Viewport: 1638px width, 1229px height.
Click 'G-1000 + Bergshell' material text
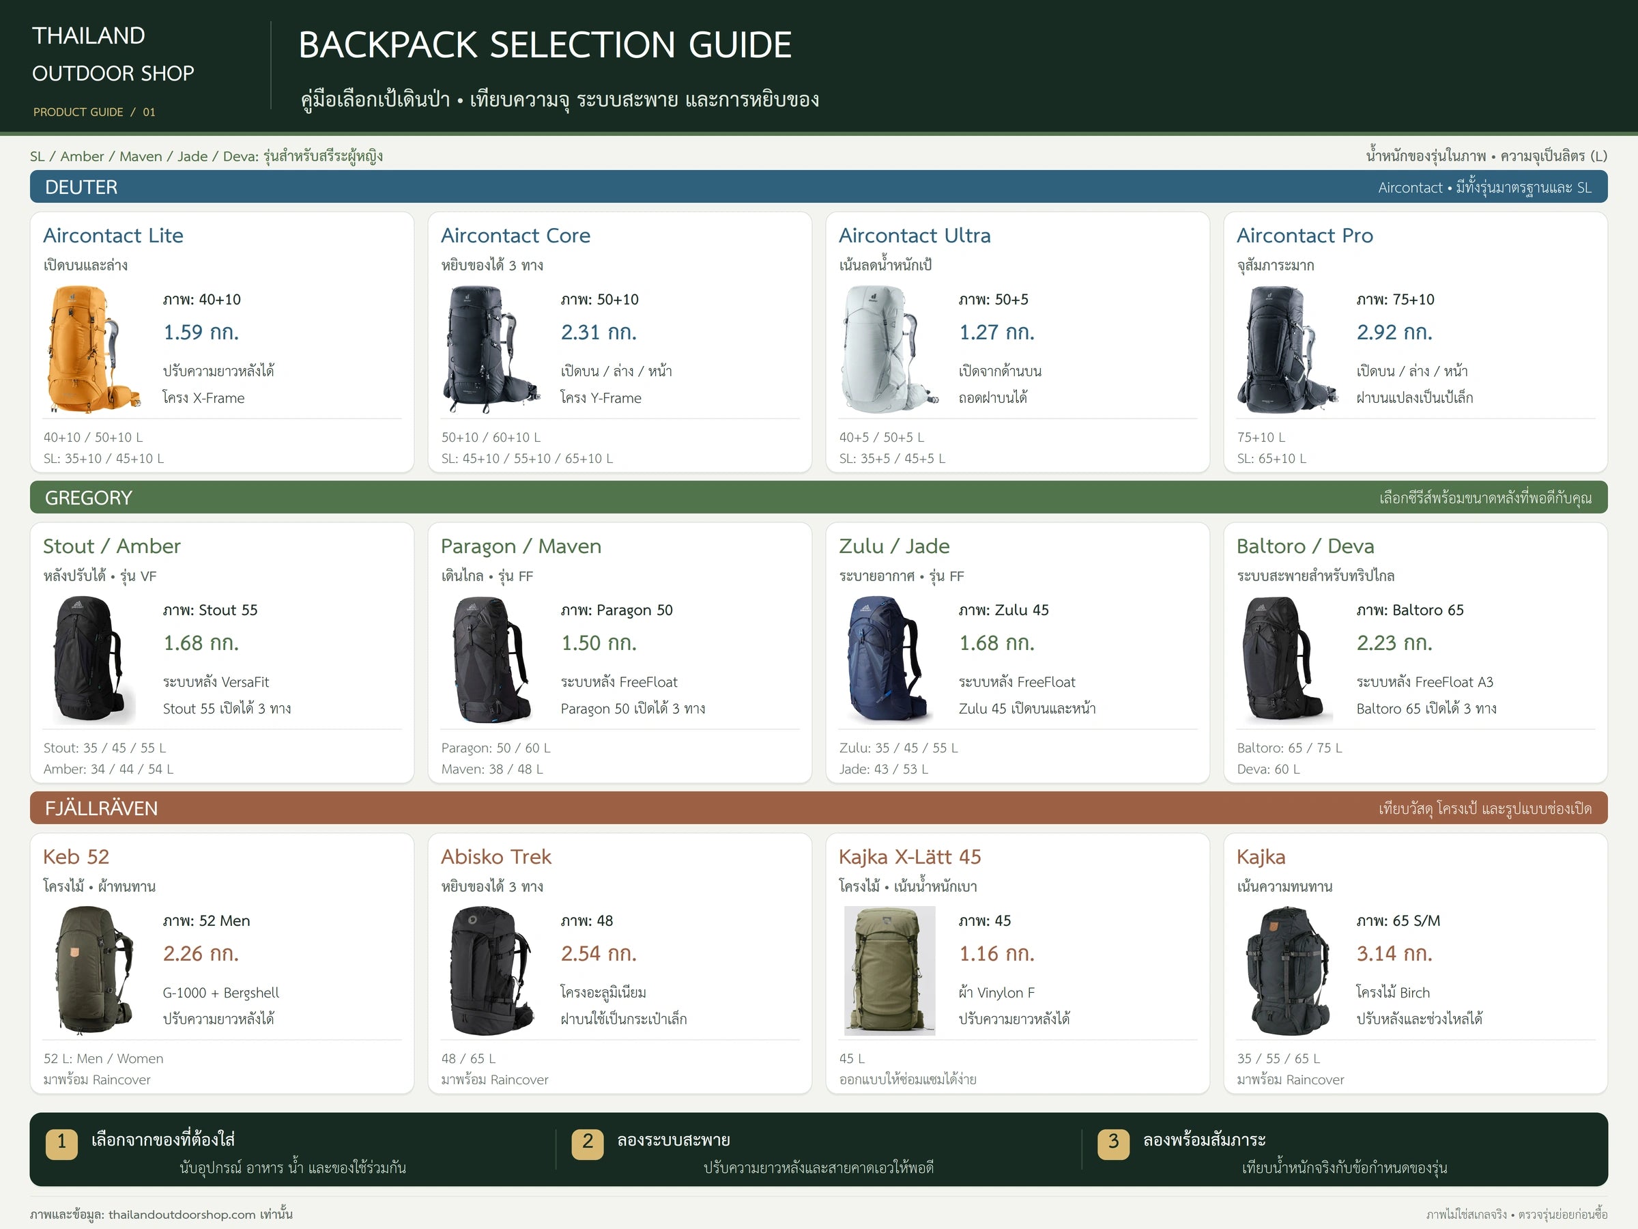click(x=221, y=993)
